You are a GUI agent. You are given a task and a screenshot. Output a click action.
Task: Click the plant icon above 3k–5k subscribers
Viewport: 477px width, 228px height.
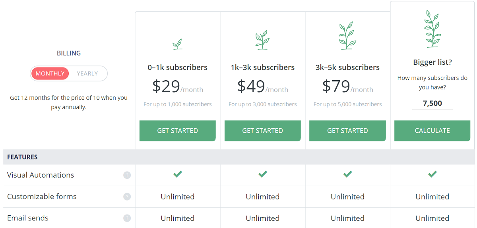[347, 36]
